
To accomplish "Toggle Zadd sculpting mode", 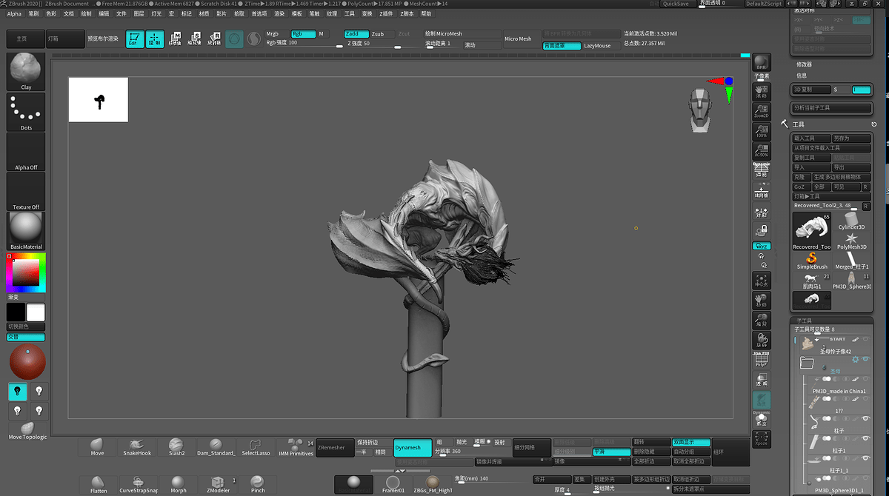I will click(356, 34).
